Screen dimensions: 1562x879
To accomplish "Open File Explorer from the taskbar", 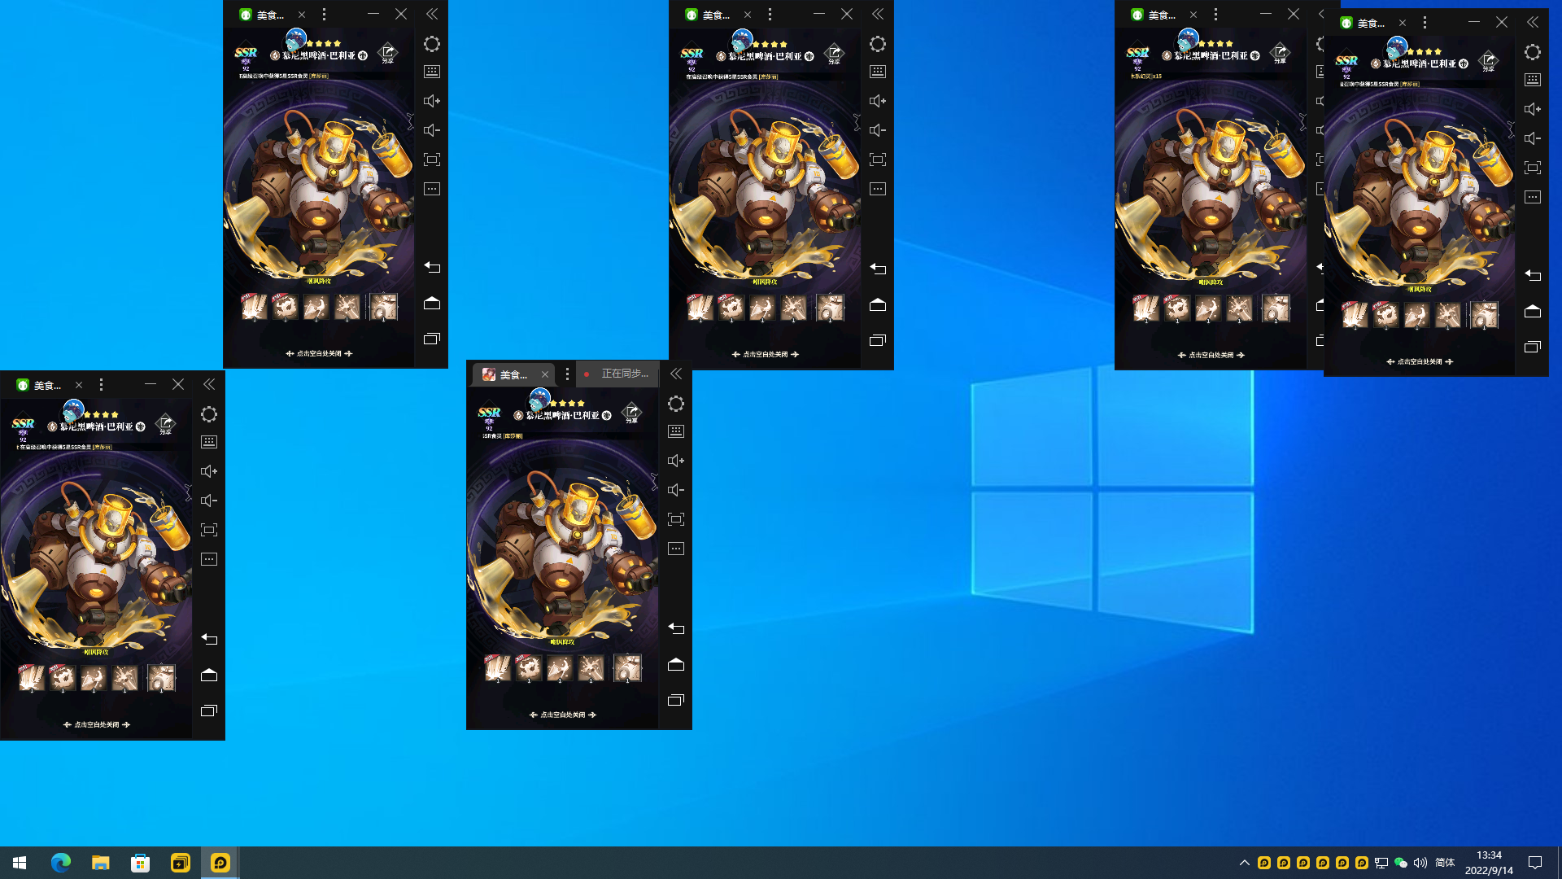I will (100, 863).
